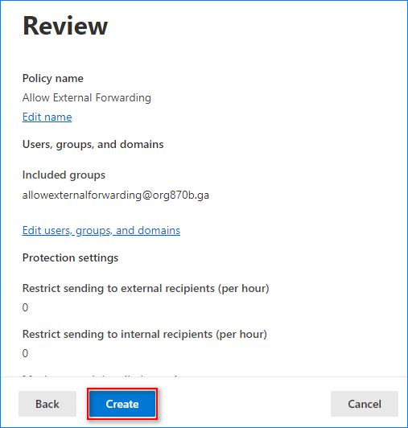This screenshot has height=428, width=408.
Task: Click the external recipients per hour label
Action: [146, 289]
